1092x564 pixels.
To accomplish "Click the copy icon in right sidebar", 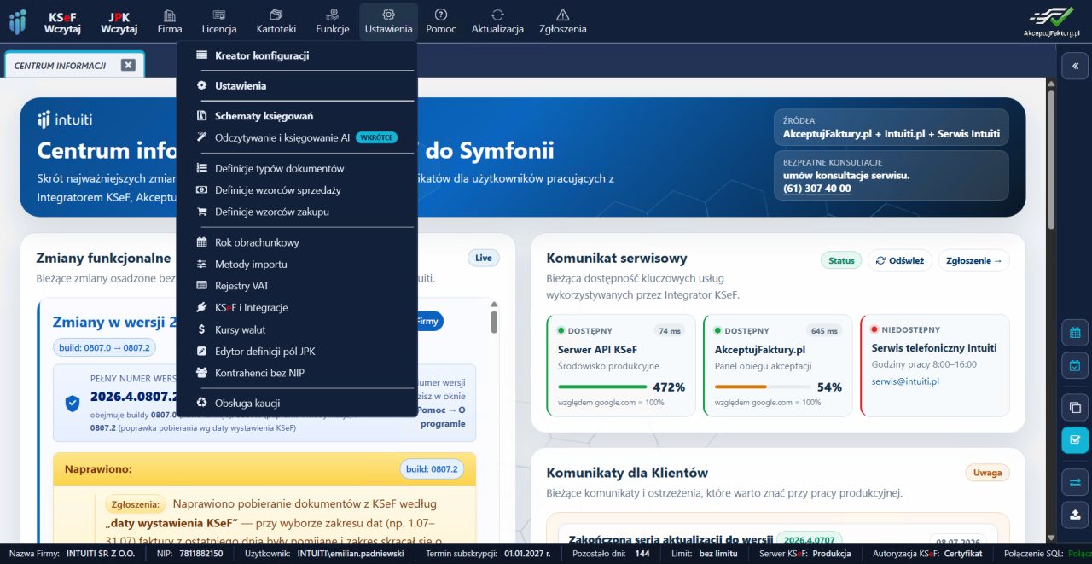I will pos(1074,407).
